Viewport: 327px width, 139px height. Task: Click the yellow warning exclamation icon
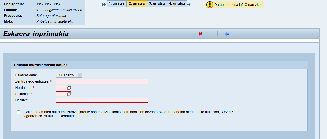210,5
